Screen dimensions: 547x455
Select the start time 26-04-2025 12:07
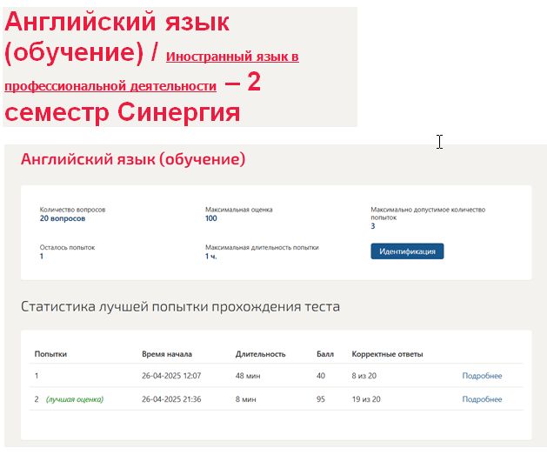pos(171,376)
